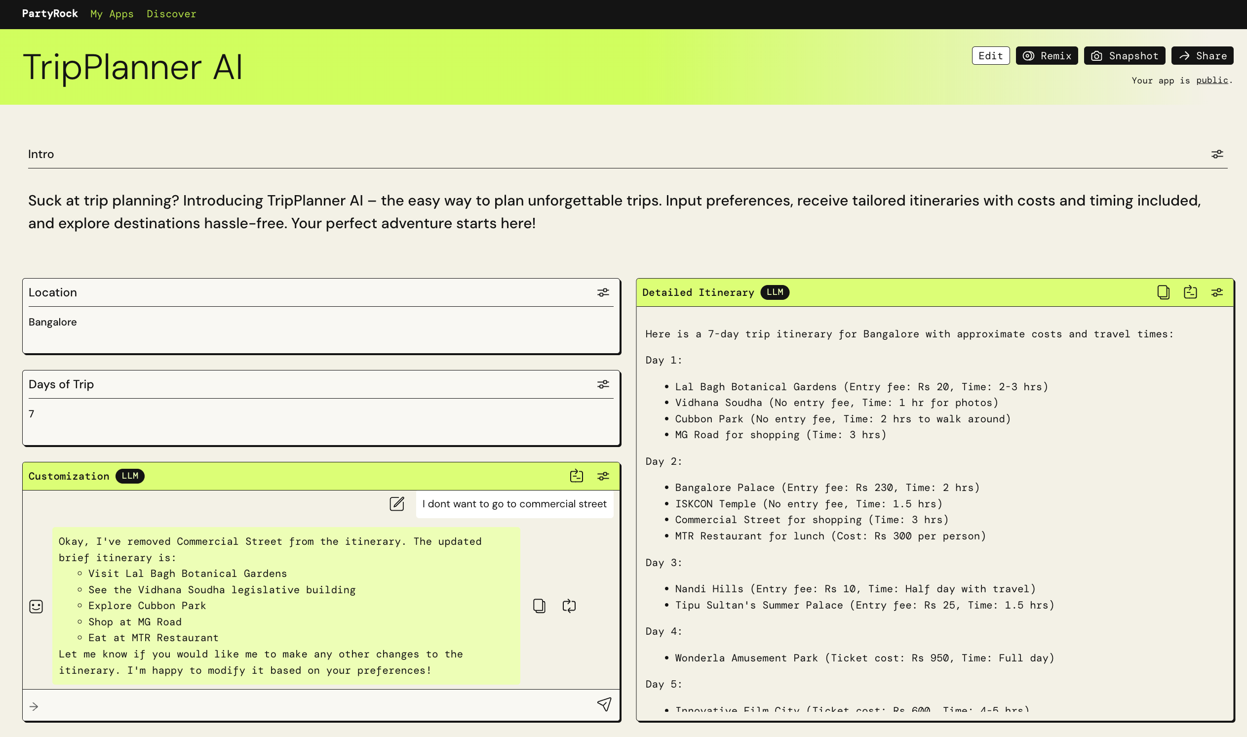Send the chat message with the paper plane

point(604,704)
